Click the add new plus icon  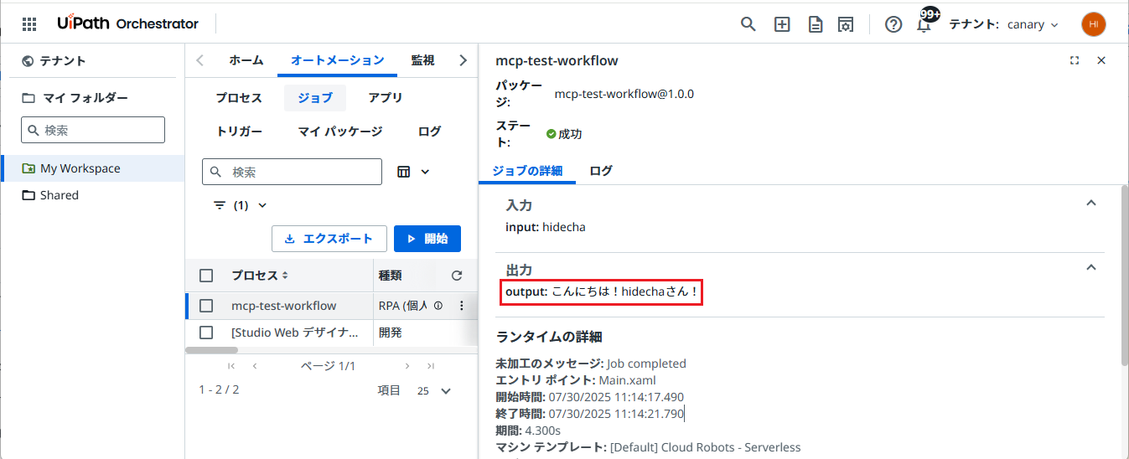coord(782,24)
